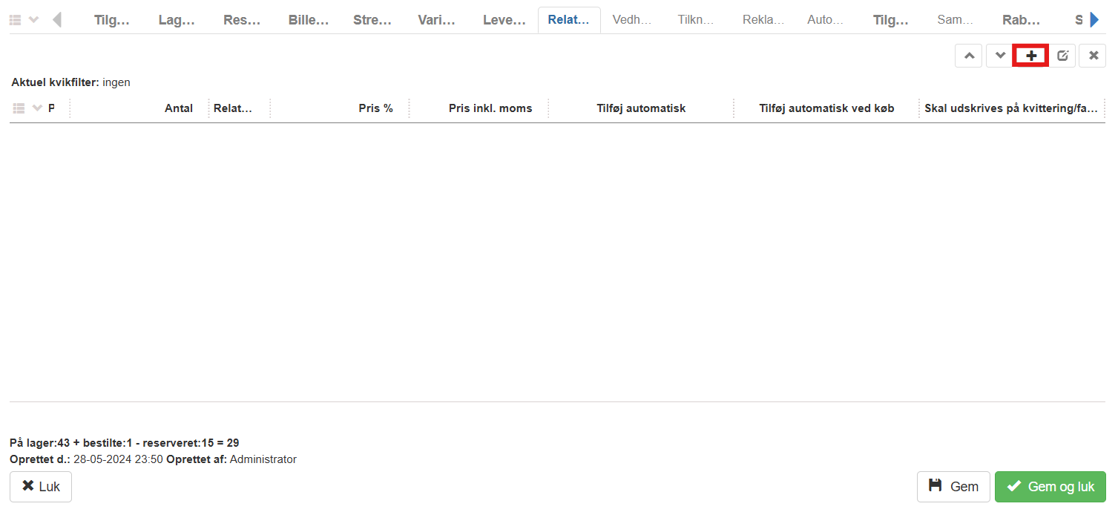1118x515 pixels.
Task: Click the delete X icon button
Action: pyautogui.click(x=1093, y=56)
